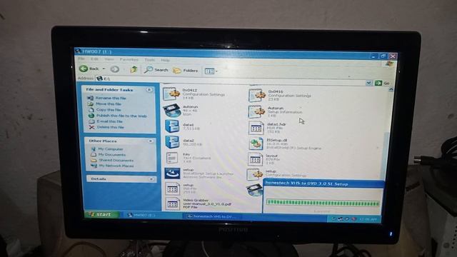Open the File menu
The height and width of the screenshot is (257, 457).
coord(81,59)
